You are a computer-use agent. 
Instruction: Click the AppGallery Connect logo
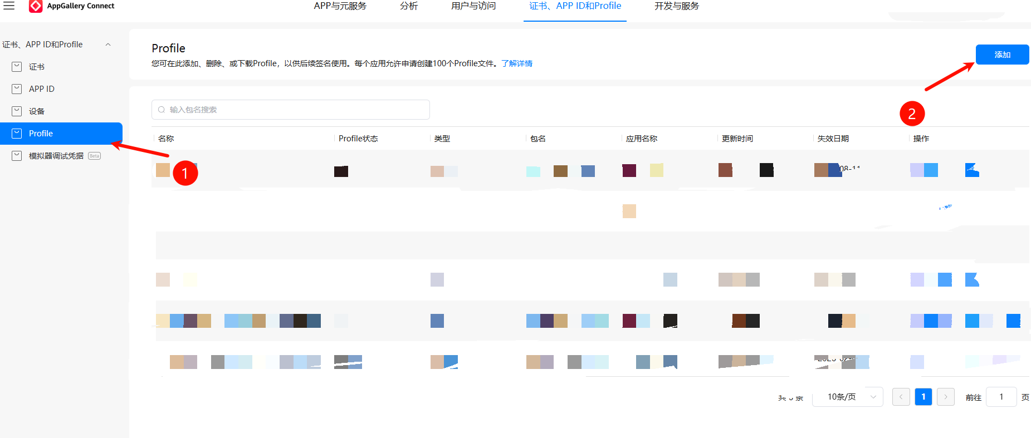[x=36, y=6]
